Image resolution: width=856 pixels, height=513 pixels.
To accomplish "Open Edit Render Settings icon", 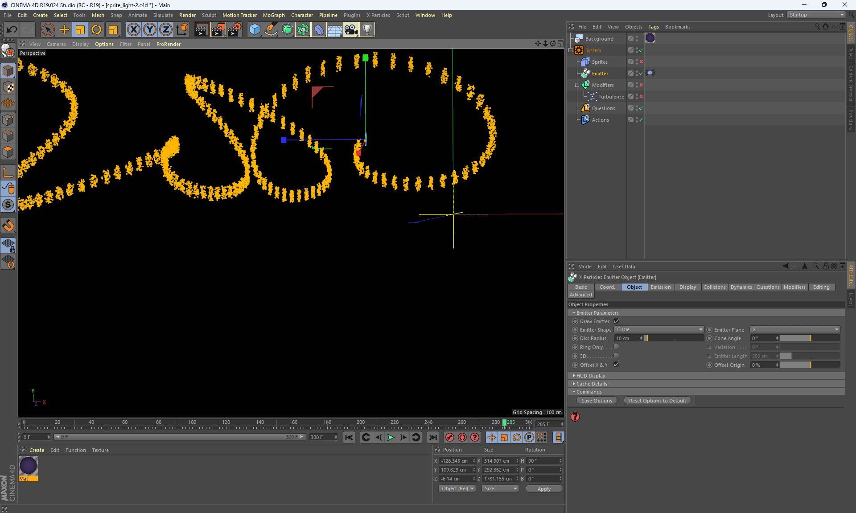I will click(x=235, y=30).
